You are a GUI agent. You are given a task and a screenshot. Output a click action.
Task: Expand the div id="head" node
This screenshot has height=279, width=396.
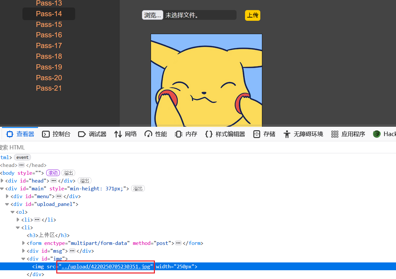click(2, 181)
